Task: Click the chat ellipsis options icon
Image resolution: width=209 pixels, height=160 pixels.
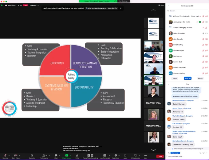Action: tap(207, 153)
